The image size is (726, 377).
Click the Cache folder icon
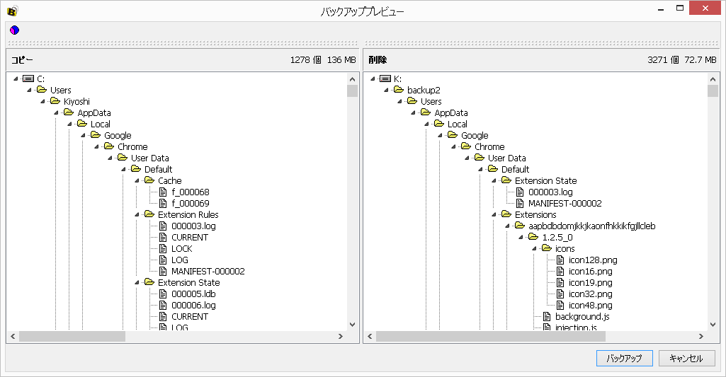149,180
